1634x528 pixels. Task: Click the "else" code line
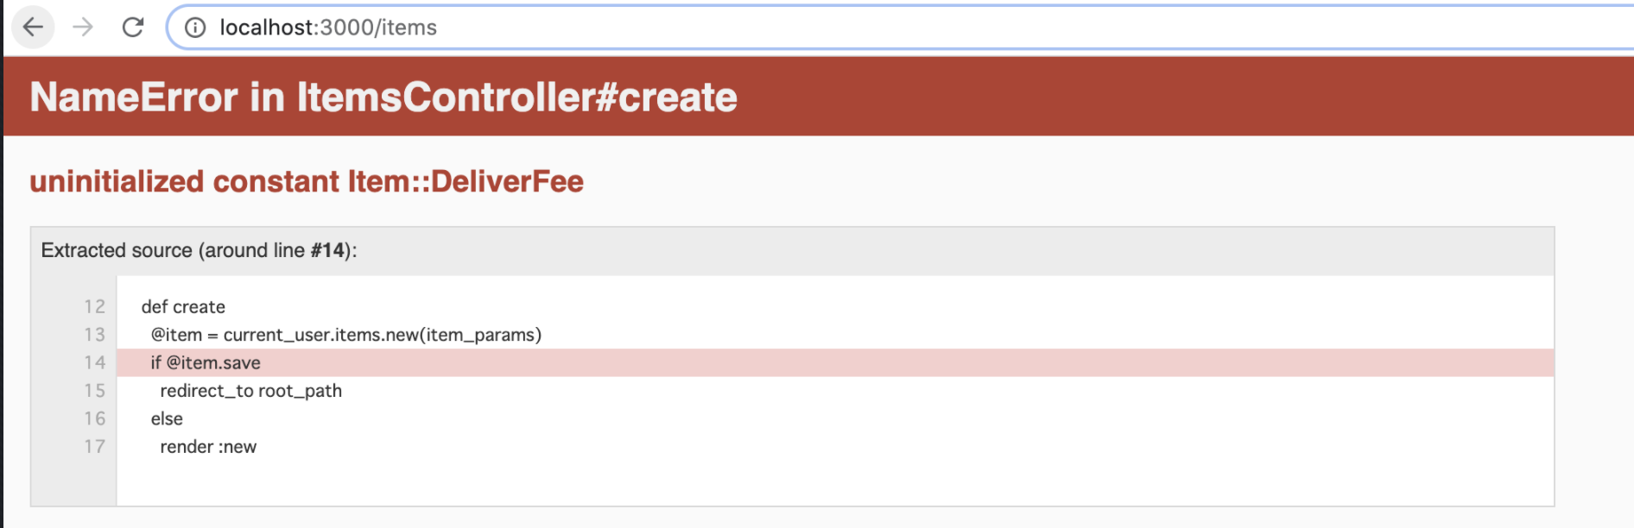point(167,419)
